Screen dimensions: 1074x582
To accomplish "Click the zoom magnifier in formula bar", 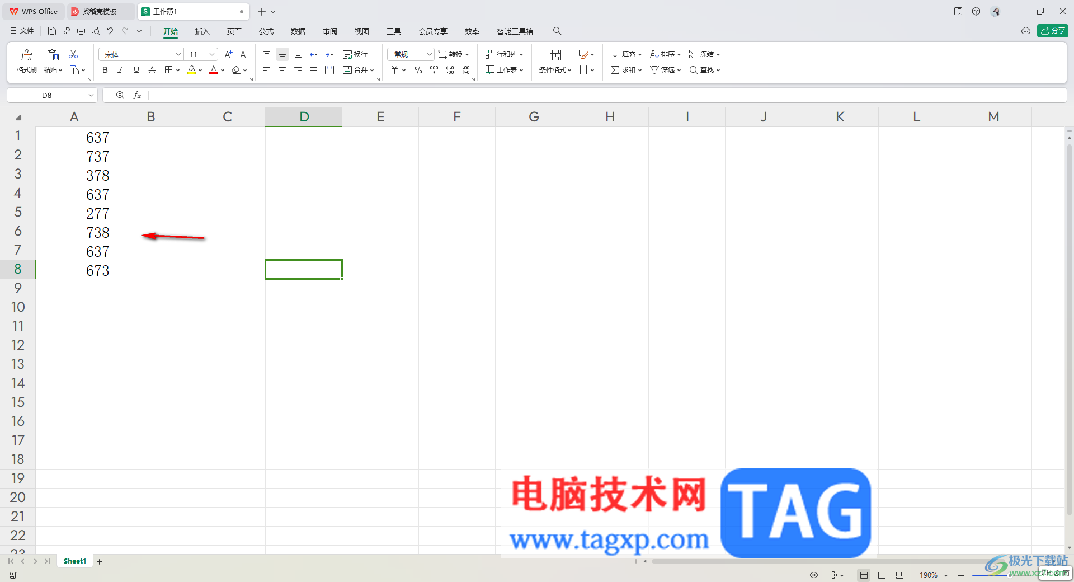I will 120,95.
